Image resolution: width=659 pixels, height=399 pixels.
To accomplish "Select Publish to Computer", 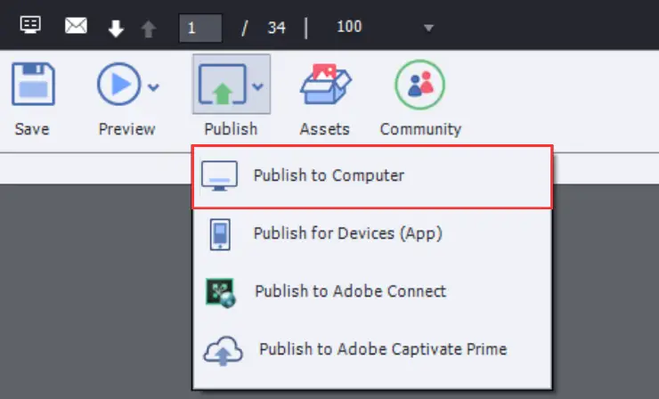I will coord(372,176).
